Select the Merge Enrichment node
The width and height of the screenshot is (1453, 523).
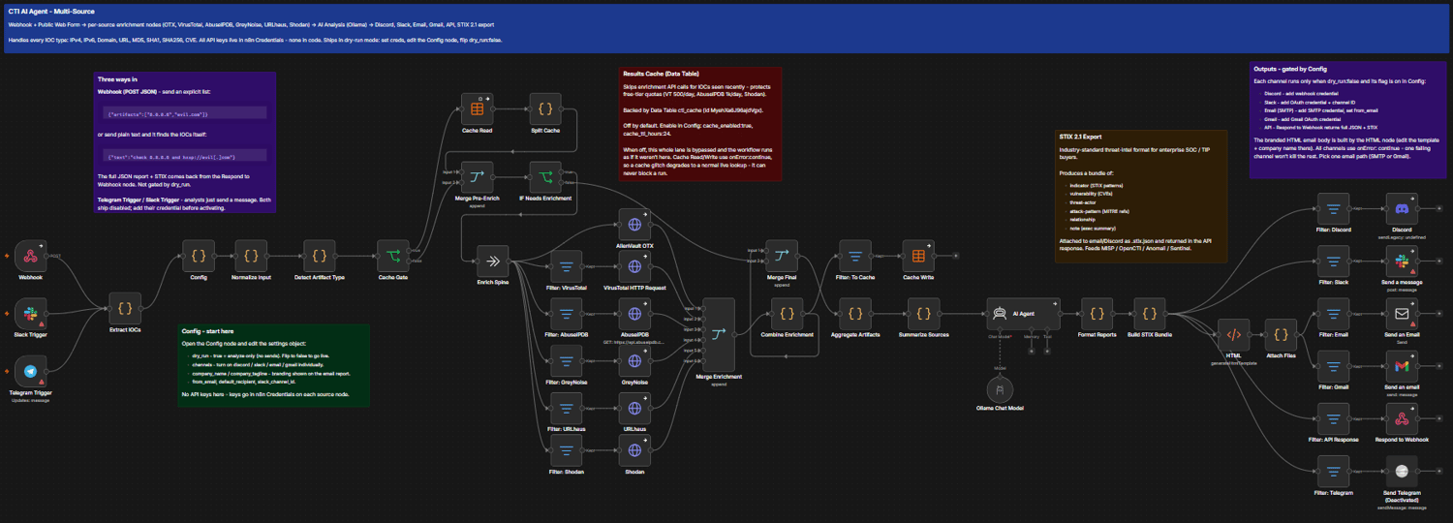pyautogui.click(x=719, y=335)
